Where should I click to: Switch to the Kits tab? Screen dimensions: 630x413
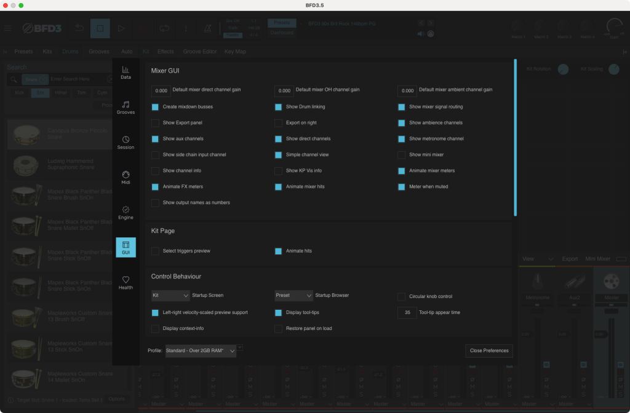click(47, 52)
